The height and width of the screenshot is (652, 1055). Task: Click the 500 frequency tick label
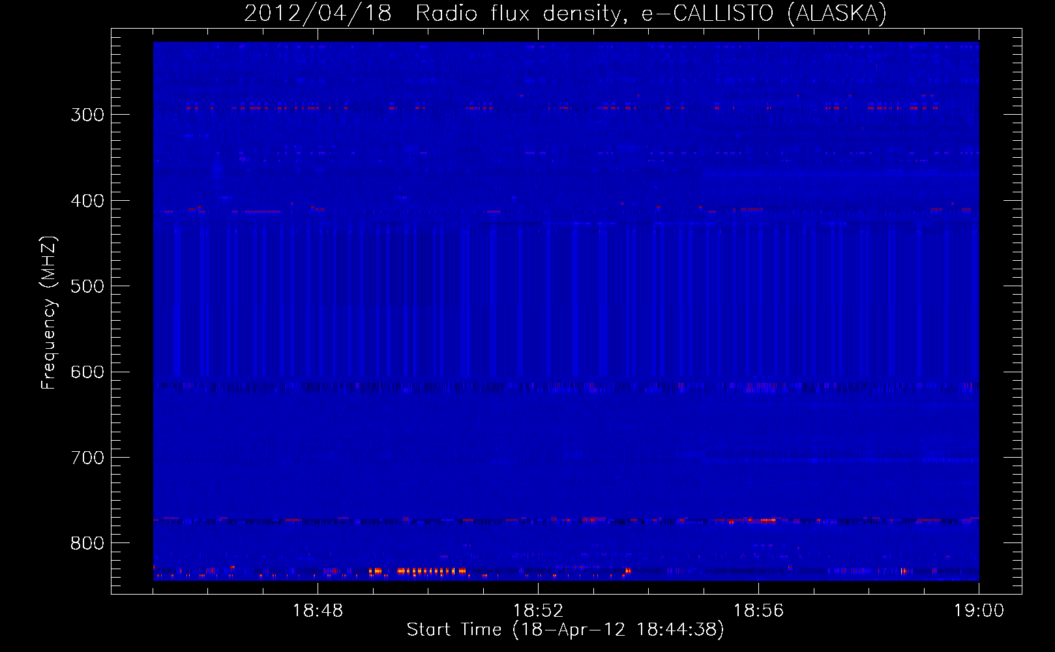87,286
